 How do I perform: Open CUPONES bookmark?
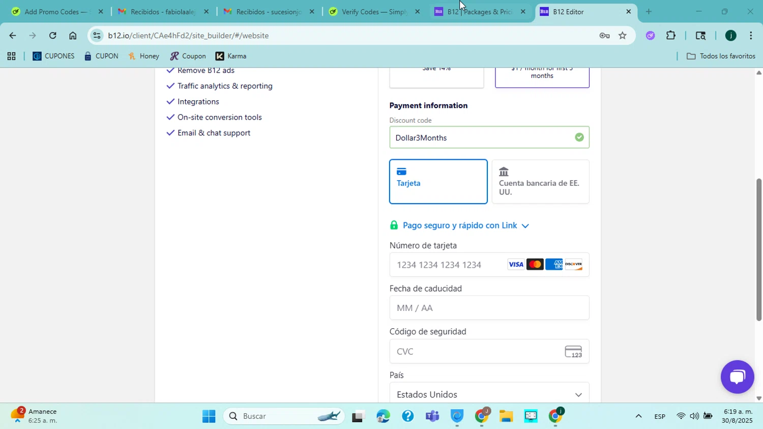point(53,56)
